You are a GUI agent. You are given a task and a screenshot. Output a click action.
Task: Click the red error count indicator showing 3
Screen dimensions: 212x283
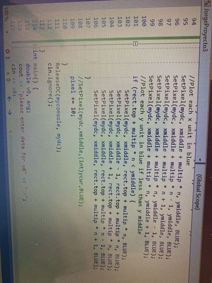[8, 54]
